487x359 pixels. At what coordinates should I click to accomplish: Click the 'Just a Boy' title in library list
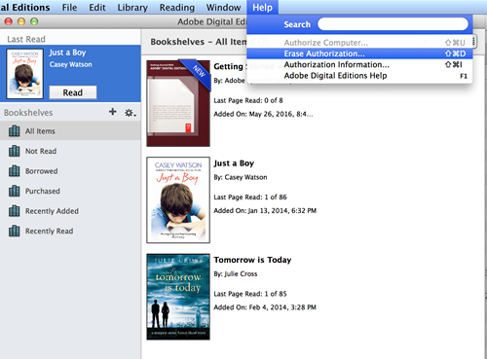pos(234,163)
